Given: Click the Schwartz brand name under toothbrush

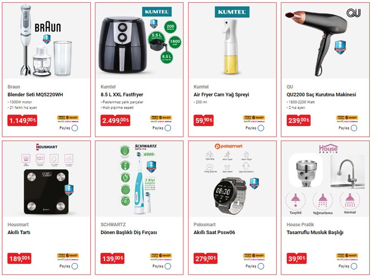Looking at the screenshot, I should (113, 224).
